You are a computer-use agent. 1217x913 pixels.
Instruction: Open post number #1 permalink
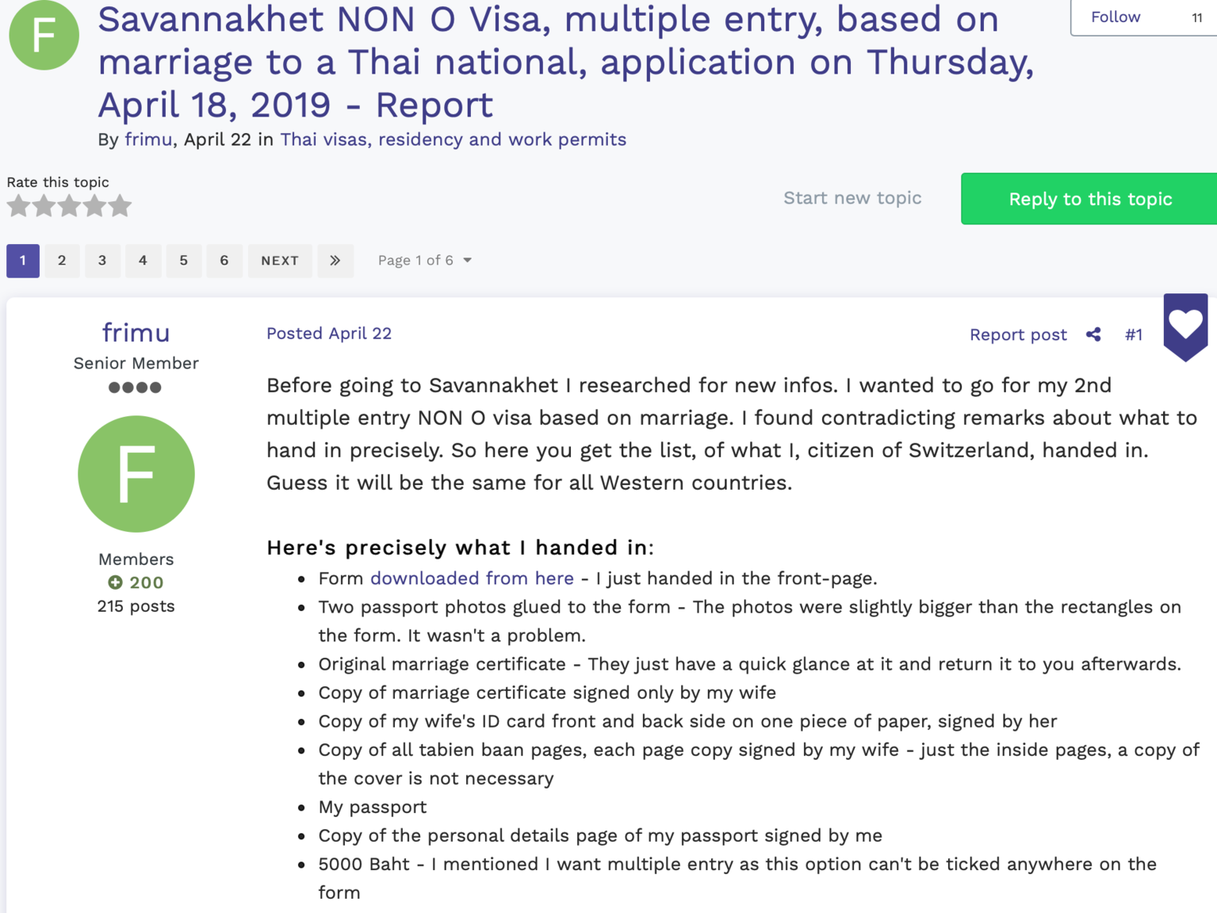pos(1134,334)
